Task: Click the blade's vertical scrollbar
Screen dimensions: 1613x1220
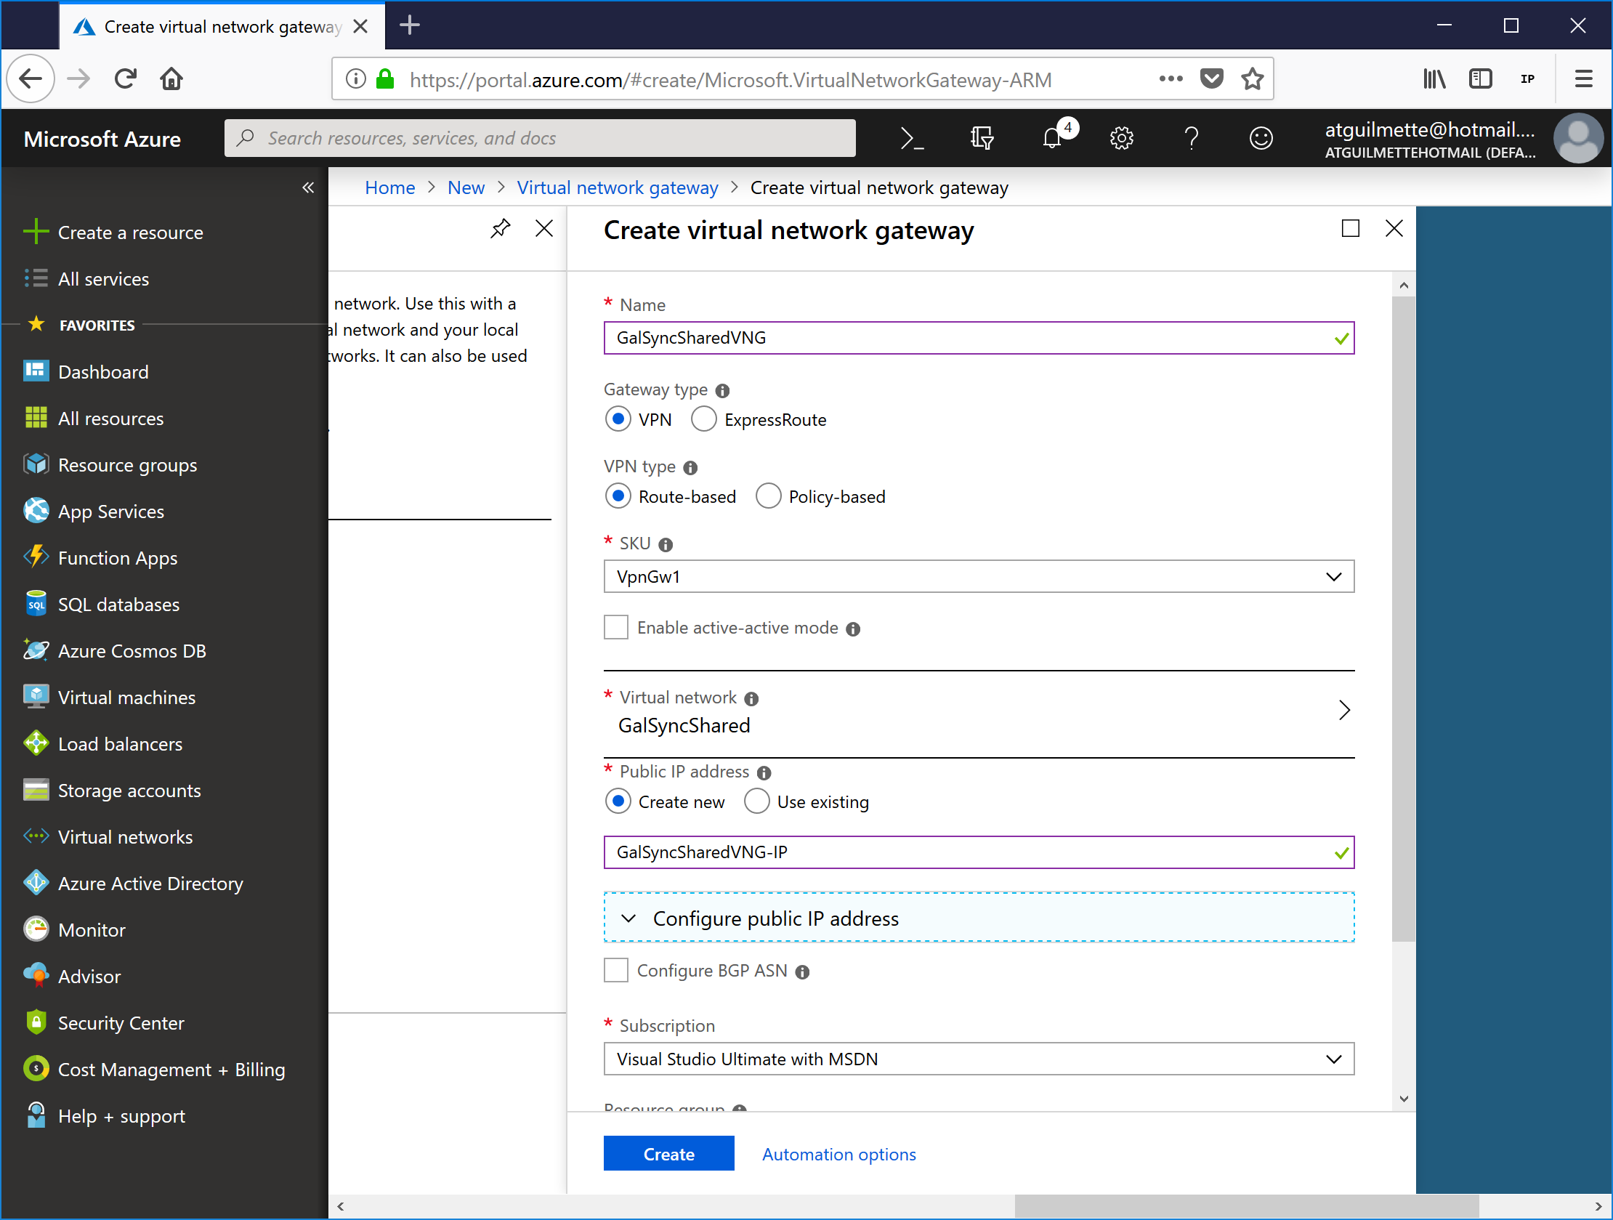Action: (1403, 620)
